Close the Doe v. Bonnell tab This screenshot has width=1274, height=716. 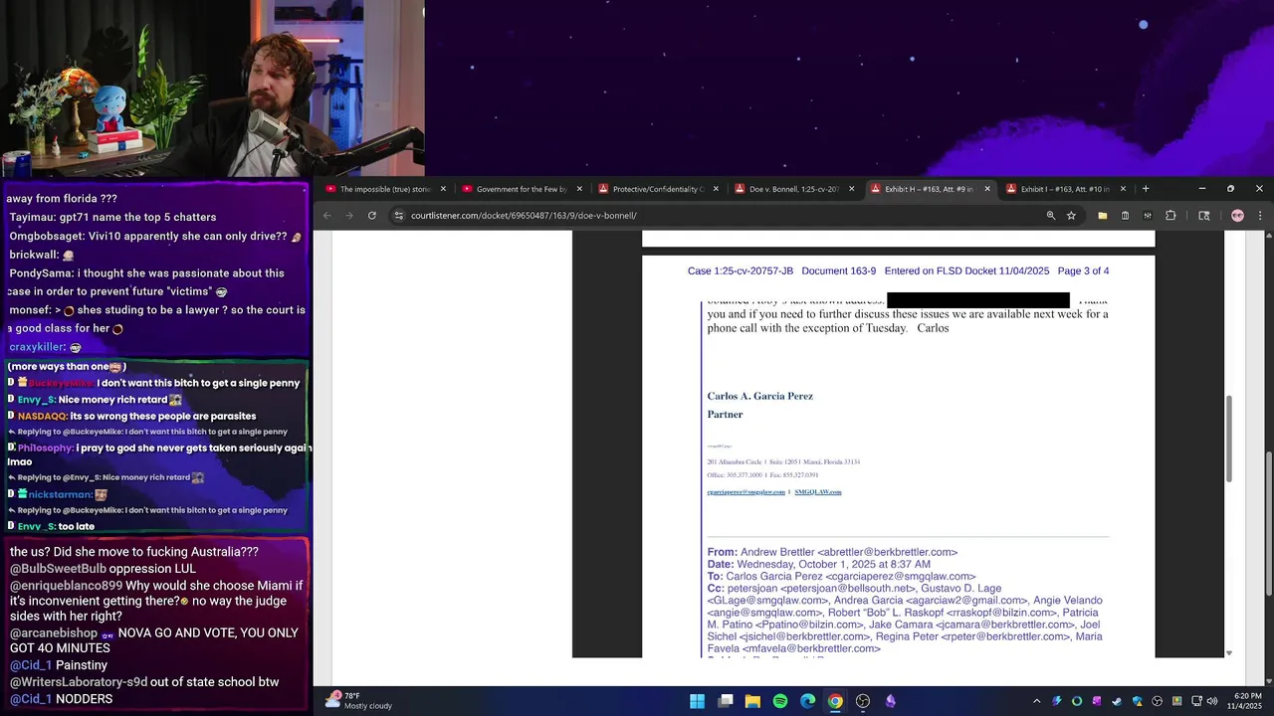(x=852, y=189)
